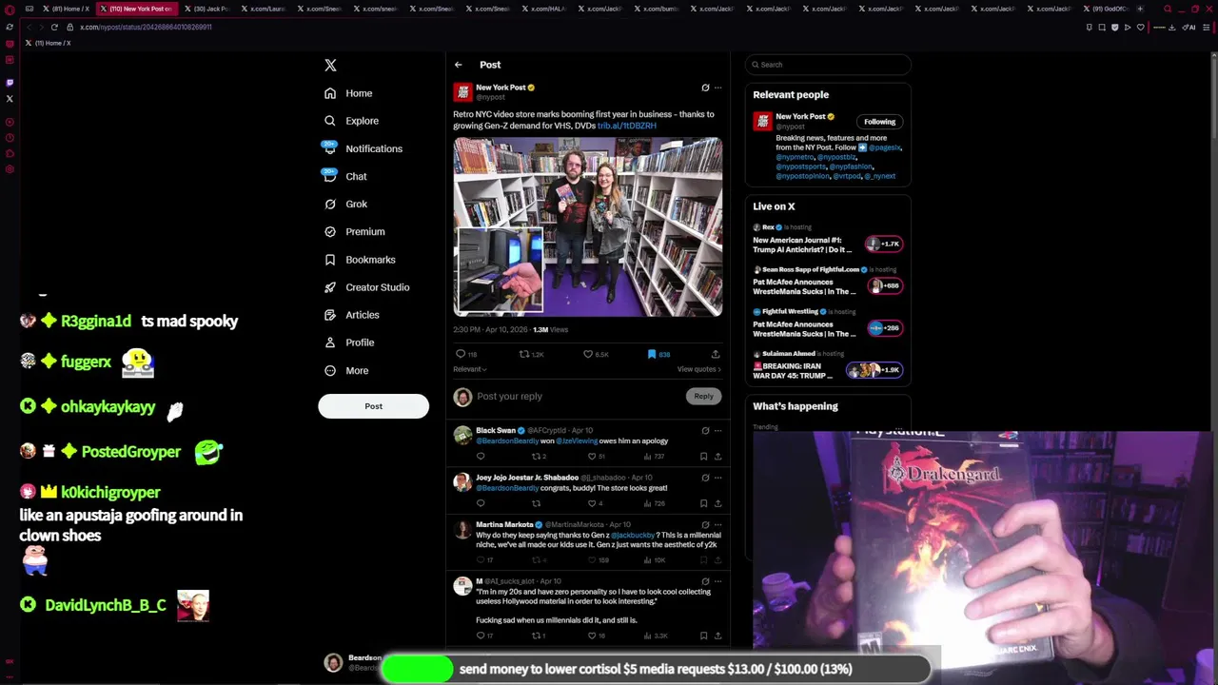Viewport: 1218px width, 685px height.
Task: Click the X search box
Action: coord(828,65)
